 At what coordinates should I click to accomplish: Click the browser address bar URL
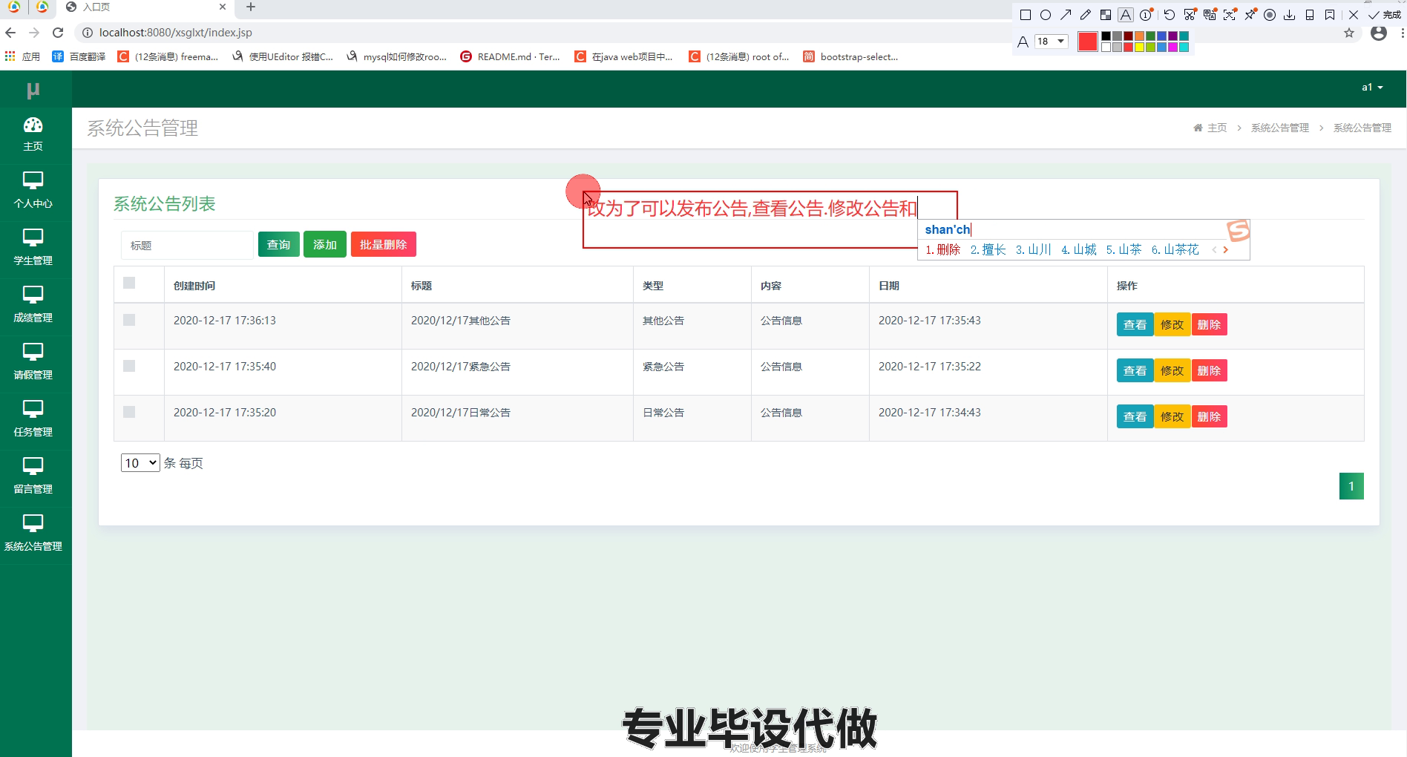(x=176, y=33)
